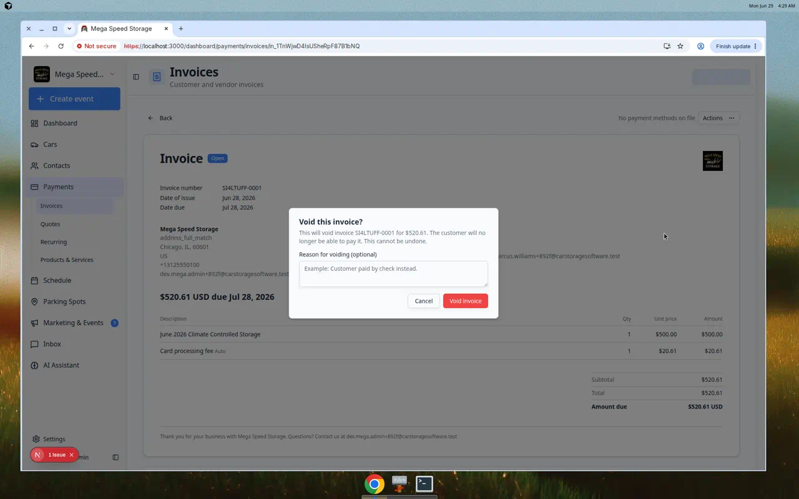
Task: Collapse sidebar icon at bottom left
Action: click(x=115, y=457)
